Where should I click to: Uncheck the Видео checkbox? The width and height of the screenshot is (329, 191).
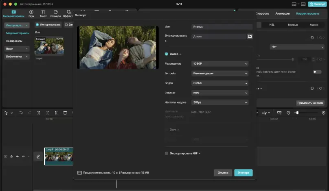pyautogui.click(x=167, y=54)
